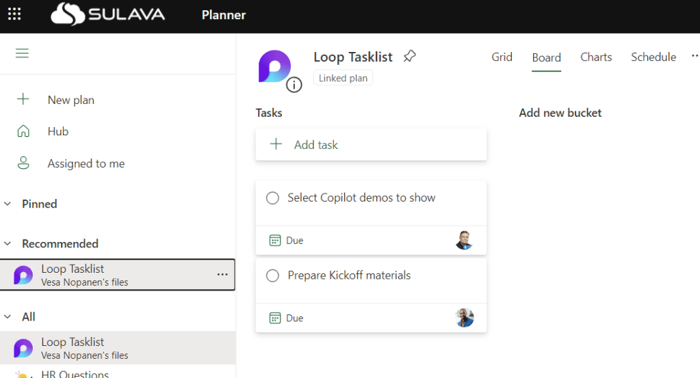Click the calendar Due icon on Prepare Kickoff task

(275, 318)
